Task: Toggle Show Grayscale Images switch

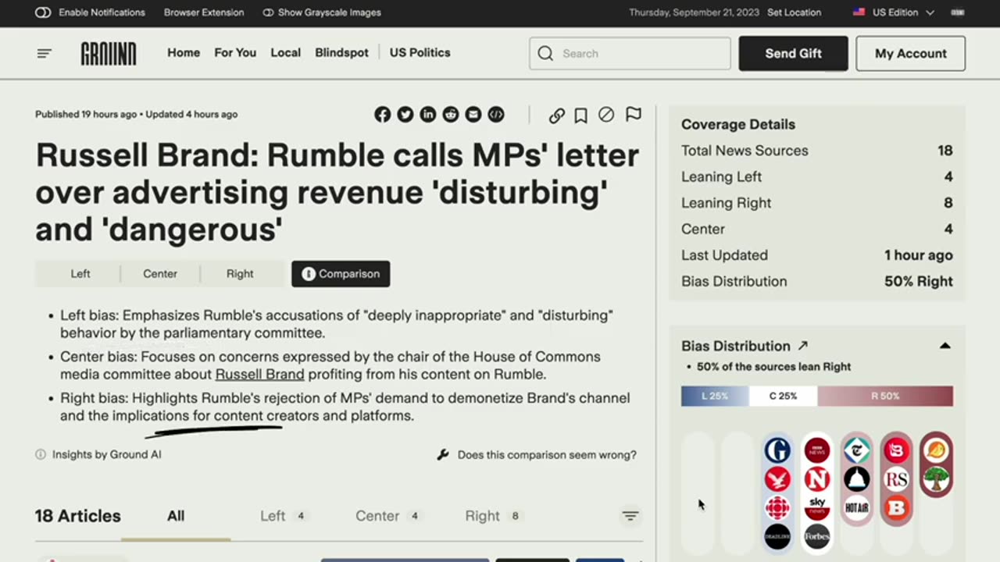Action: [268, 12]
